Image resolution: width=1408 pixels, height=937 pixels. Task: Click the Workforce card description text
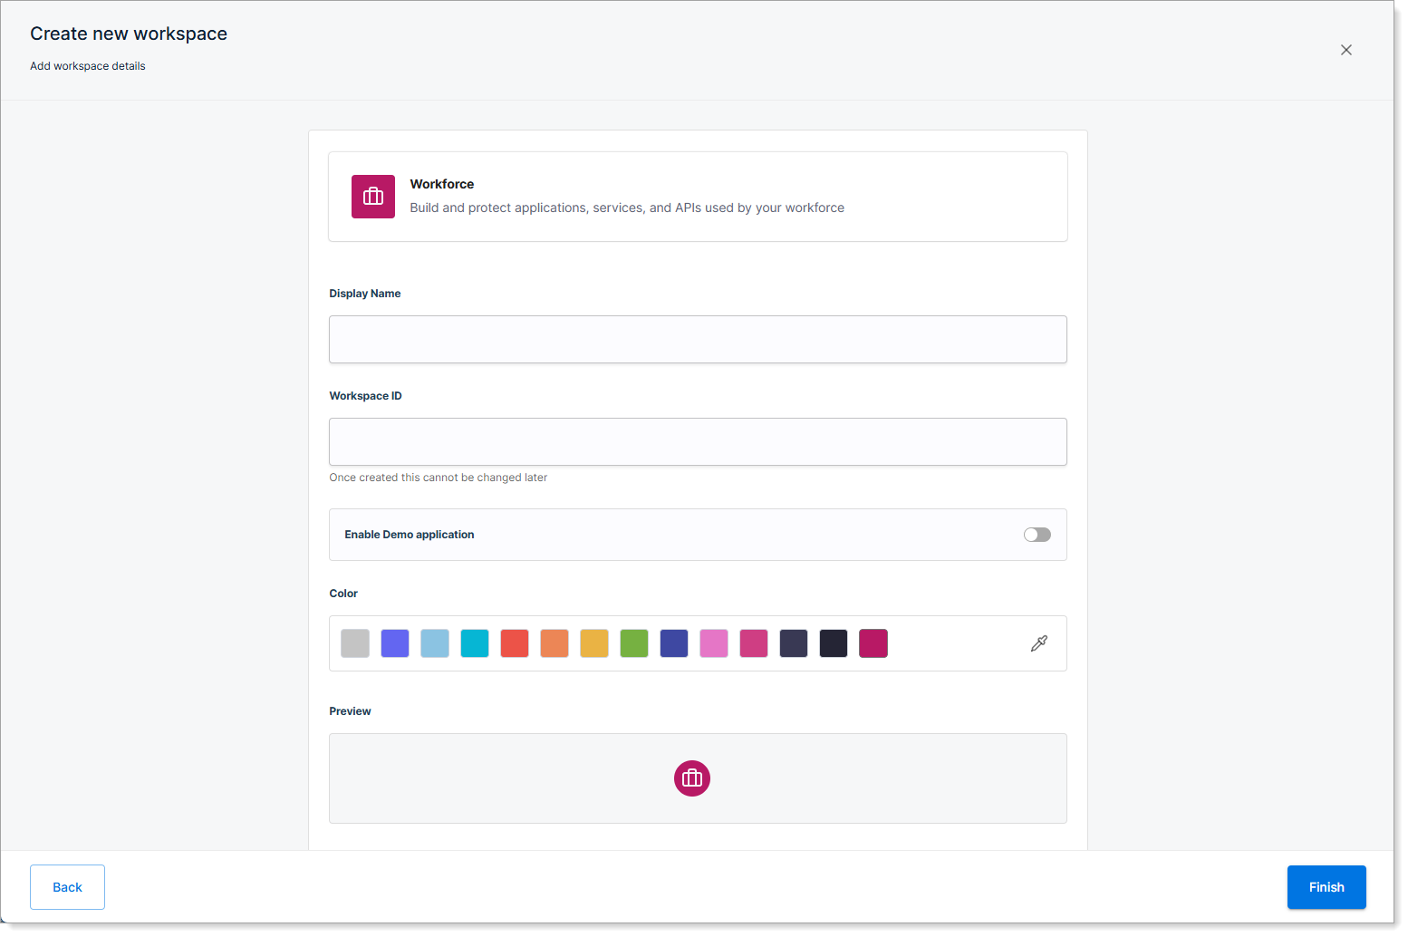pos(627,208)
